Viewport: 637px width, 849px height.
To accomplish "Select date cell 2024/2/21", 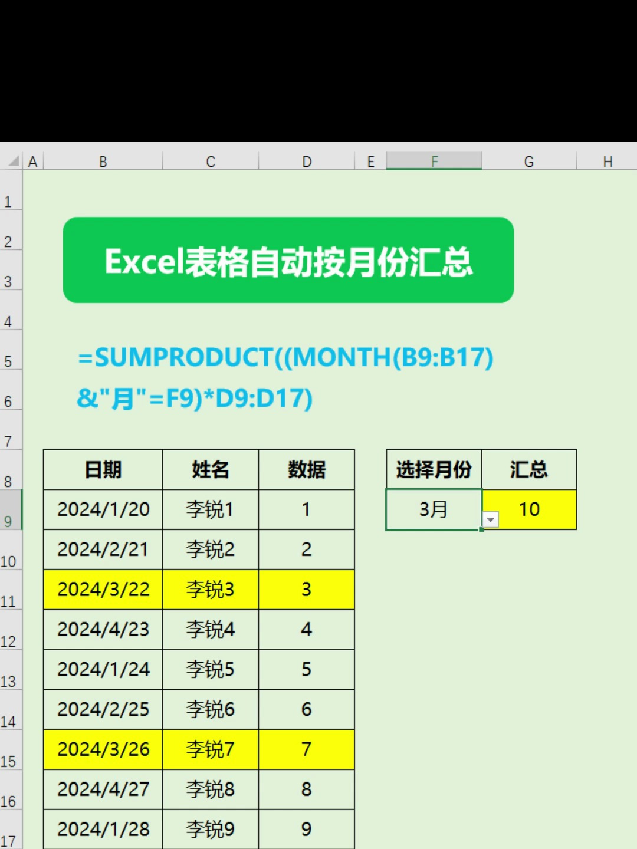I will pos(103,549).
